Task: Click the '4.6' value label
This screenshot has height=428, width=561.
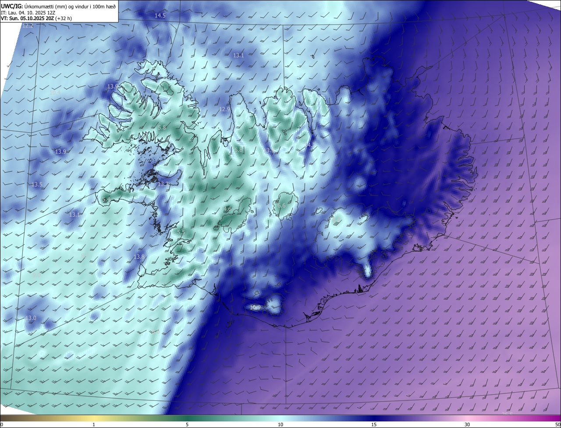Action: 227,209
